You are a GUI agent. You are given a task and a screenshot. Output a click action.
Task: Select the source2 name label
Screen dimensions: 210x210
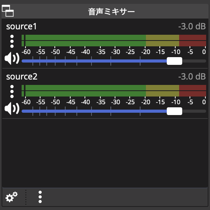[22, 76]
